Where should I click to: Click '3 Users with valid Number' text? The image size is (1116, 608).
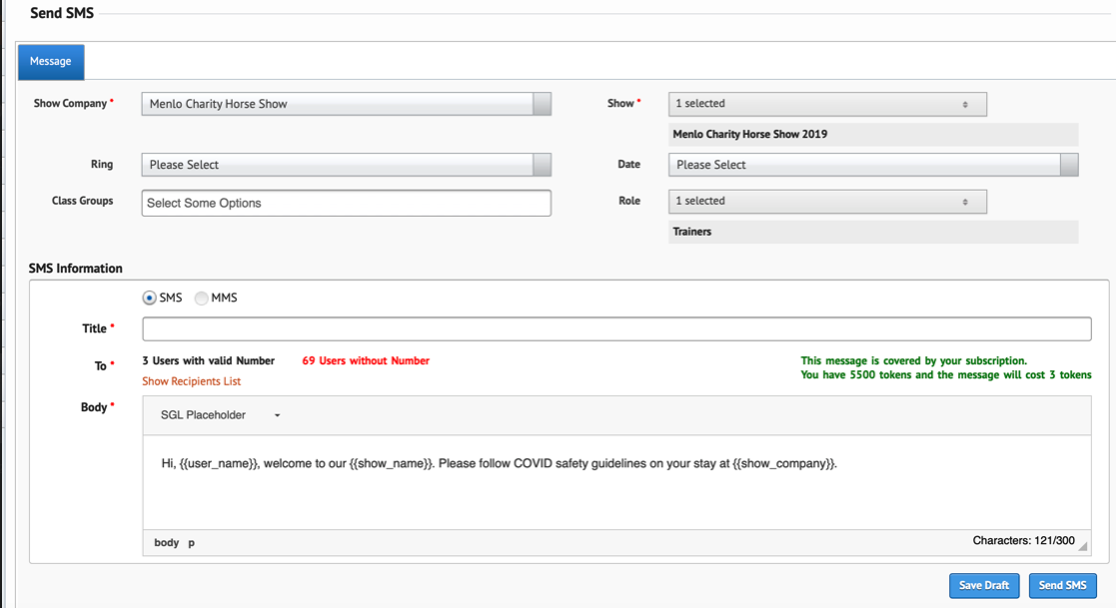pyautogui.click(x=209, y=361)
